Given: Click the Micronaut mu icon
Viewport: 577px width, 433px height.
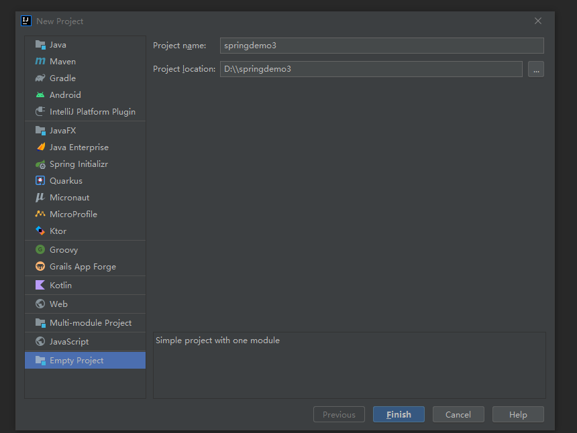Looking at the screenshot, I should (x=40, y=197).
